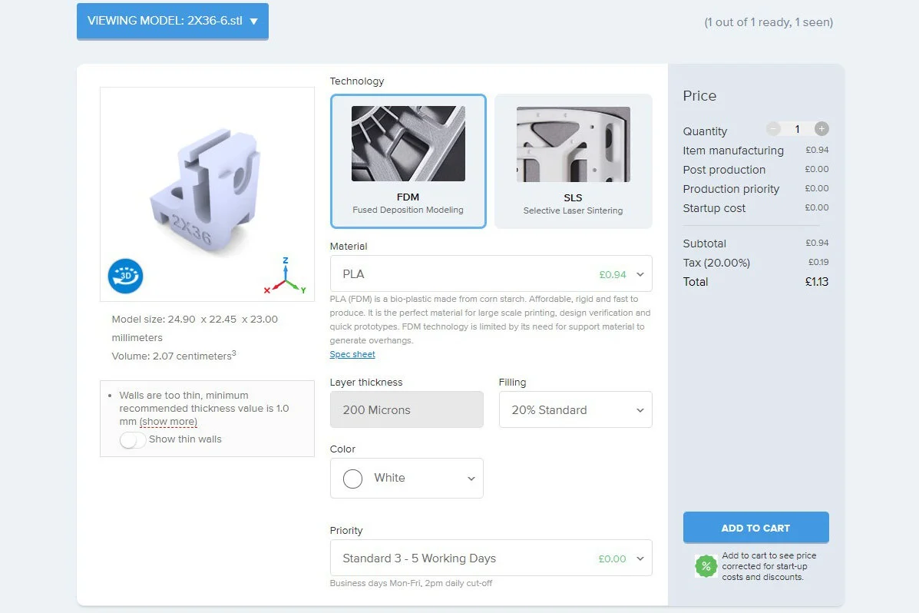Image resolution: width=919 pixels, height=613 pixels.
Task: Expand the Priority delivery options dropdown
Action: 491,558
